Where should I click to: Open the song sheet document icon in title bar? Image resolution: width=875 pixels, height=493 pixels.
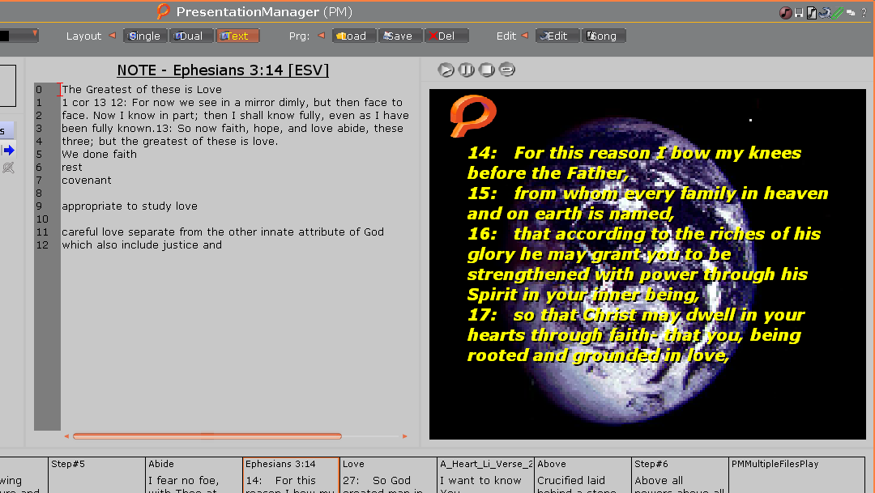(811, 12)
